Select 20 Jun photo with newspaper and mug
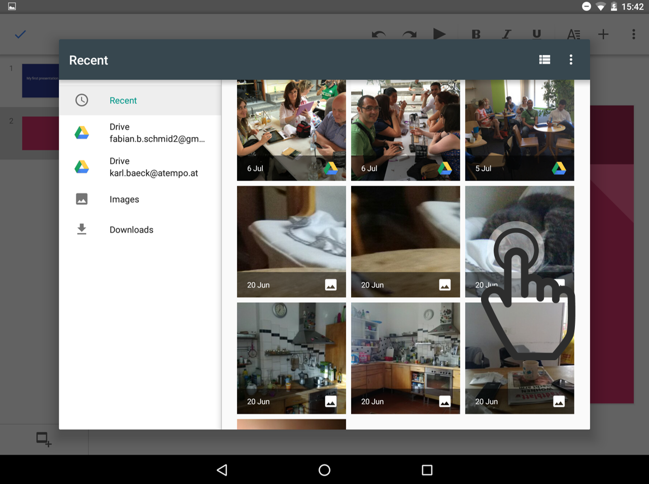 click(520, 358)
